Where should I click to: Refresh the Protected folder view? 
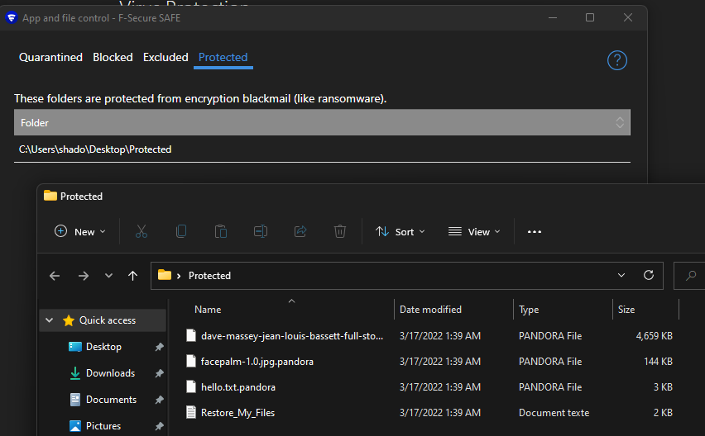coord(649,275)
